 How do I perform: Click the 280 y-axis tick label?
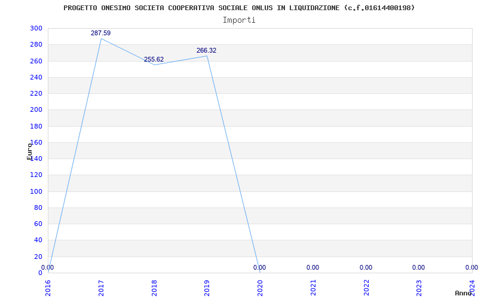[x=36, y=44]
